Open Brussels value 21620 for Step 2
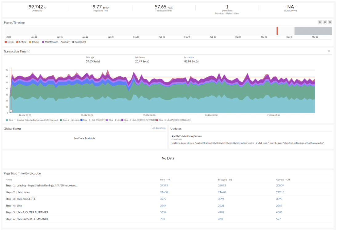Screen dimensions: 337x230 point(222,192)
